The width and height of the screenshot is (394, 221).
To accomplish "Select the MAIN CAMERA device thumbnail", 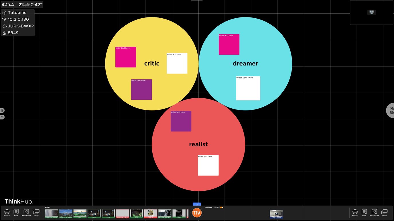I will (276, 214).
